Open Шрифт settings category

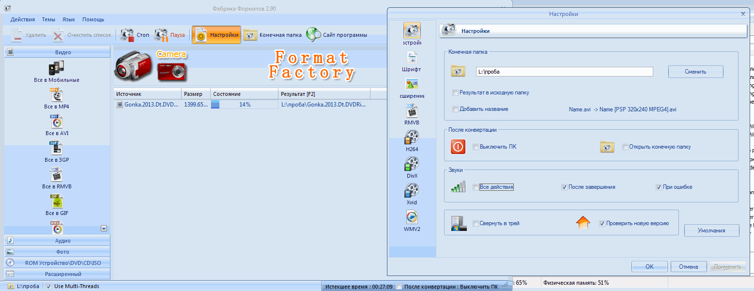coord(412,58)
